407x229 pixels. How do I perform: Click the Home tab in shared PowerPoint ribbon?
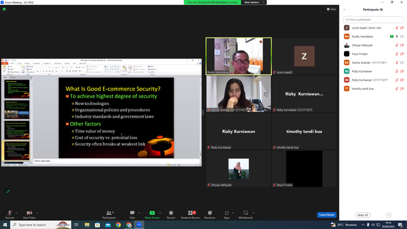click(x=12, y=64)
